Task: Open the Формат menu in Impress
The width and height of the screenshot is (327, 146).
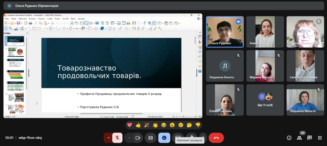Action: [41, 19]
